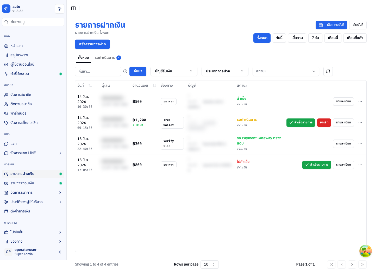Click รายละเอียด for ฿300 row
The height and width of the screenshot is (277, 375).
(x=343, y=144)
